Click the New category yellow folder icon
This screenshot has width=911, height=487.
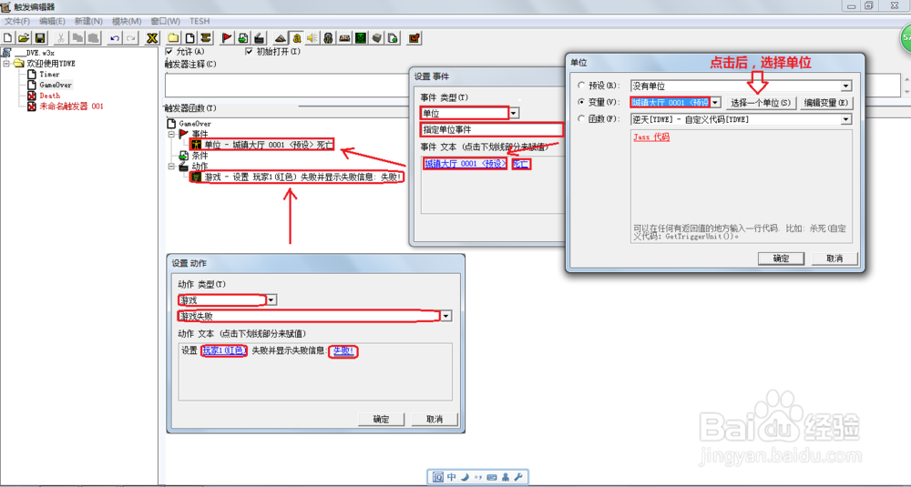173,38
